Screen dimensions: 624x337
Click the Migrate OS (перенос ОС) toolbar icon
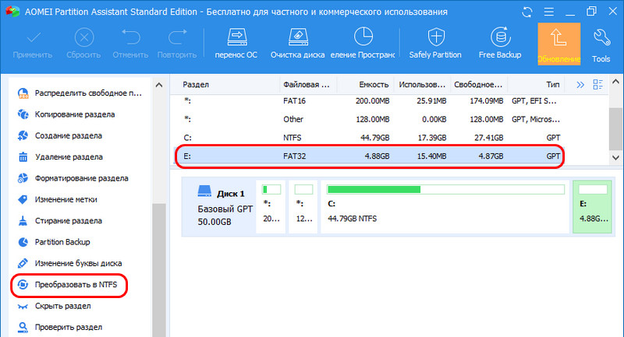tap(236, 44)
